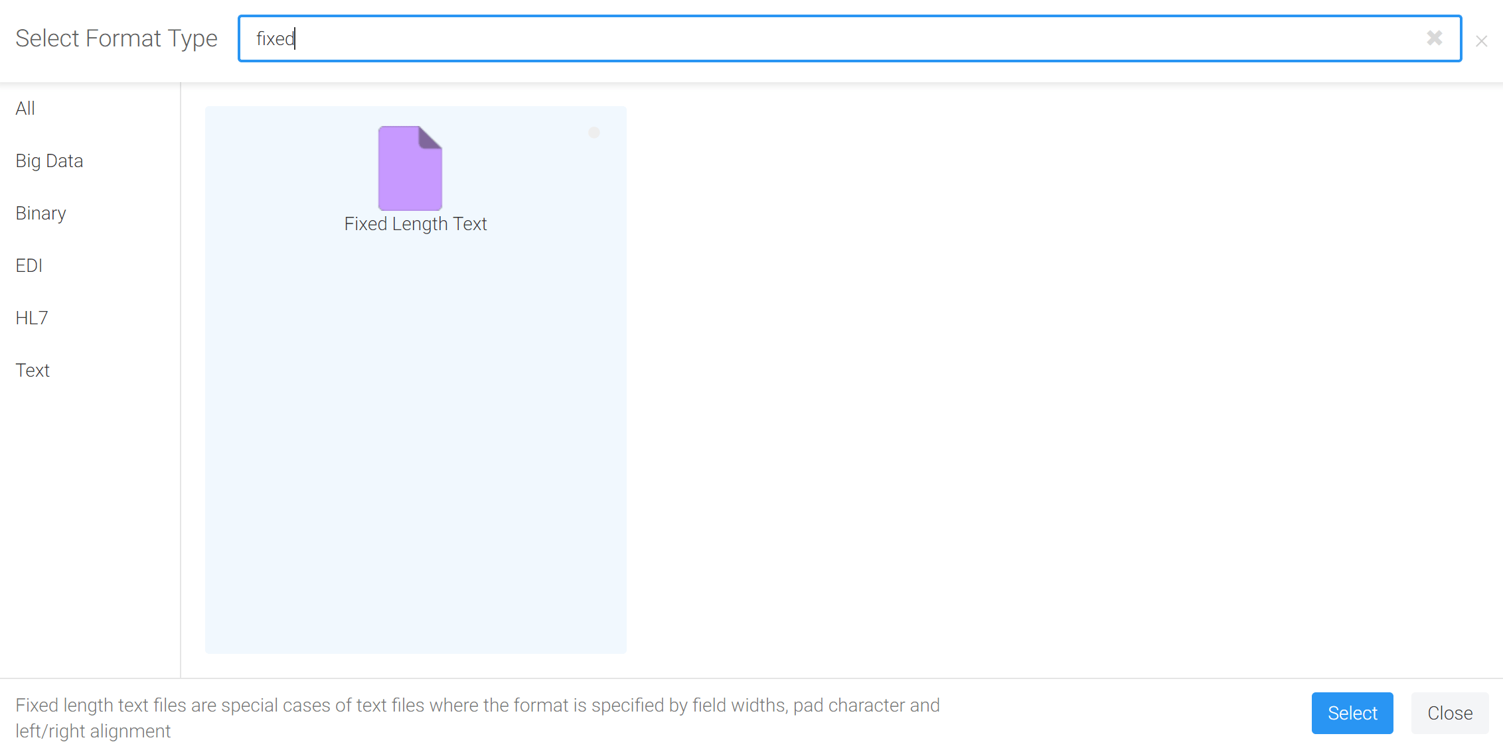The image size is (1503, 752).
Task: View HL7 format options
Action: (31, 318)
